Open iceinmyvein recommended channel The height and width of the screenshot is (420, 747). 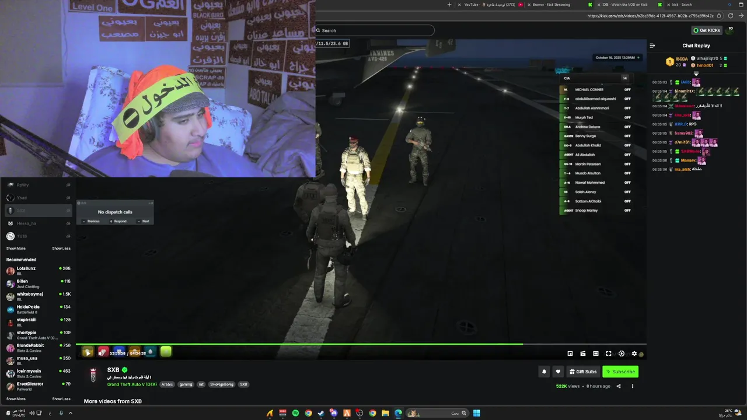coord(38,373)
